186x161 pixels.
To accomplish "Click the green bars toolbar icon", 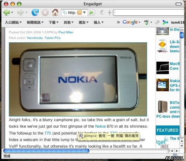I will pos(166,22).
